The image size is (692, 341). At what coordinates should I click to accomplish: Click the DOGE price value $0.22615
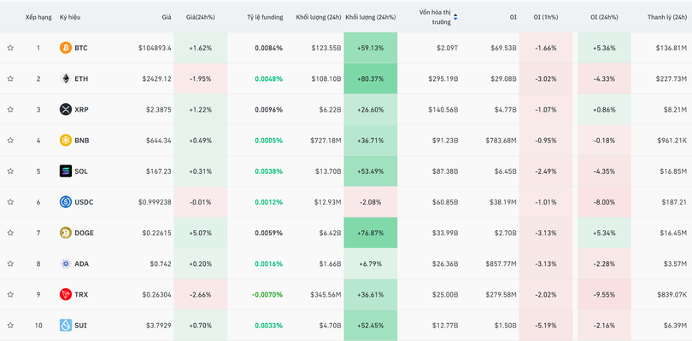[155, 233]
